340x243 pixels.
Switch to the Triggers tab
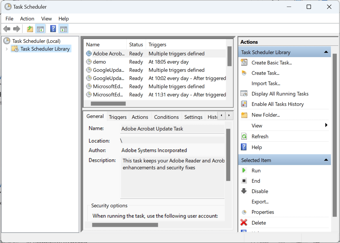[x=118, y=117]
